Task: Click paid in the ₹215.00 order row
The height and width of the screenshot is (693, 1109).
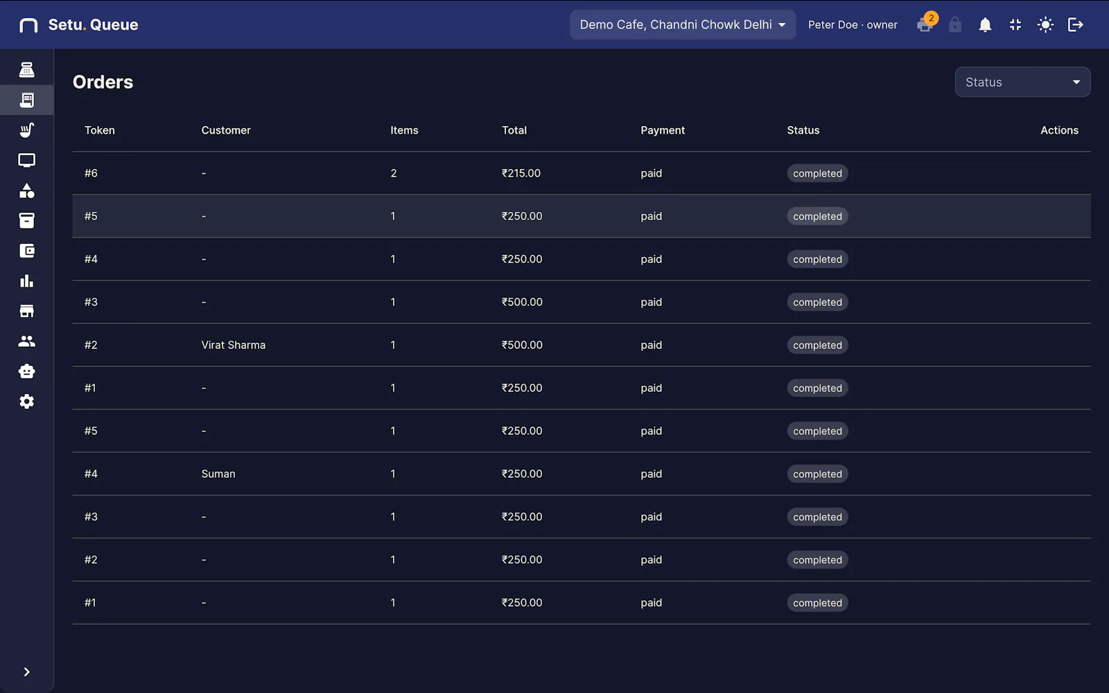Action: click(x=652, y=173)
